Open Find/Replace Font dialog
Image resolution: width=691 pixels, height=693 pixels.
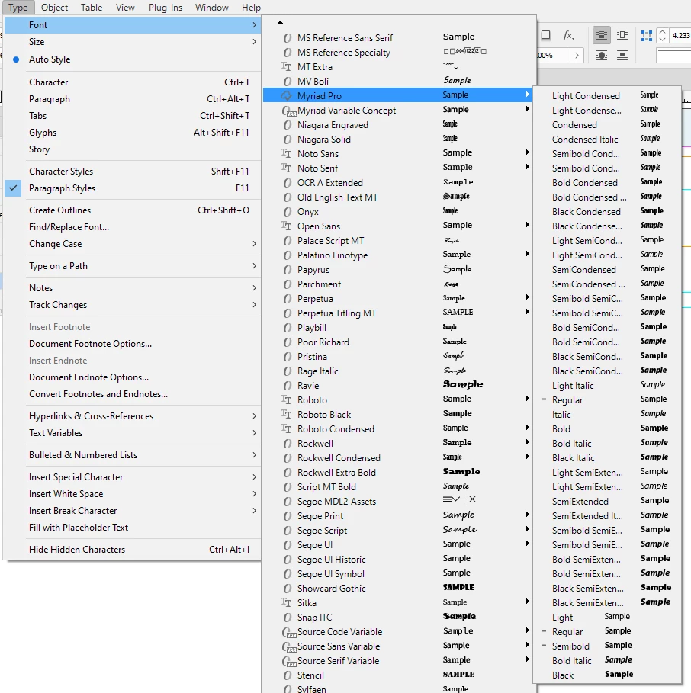click(x=132, y=227)
